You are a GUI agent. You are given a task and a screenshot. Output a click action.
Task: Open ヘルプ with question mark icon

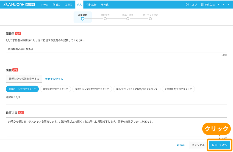(x=191, y=5)
